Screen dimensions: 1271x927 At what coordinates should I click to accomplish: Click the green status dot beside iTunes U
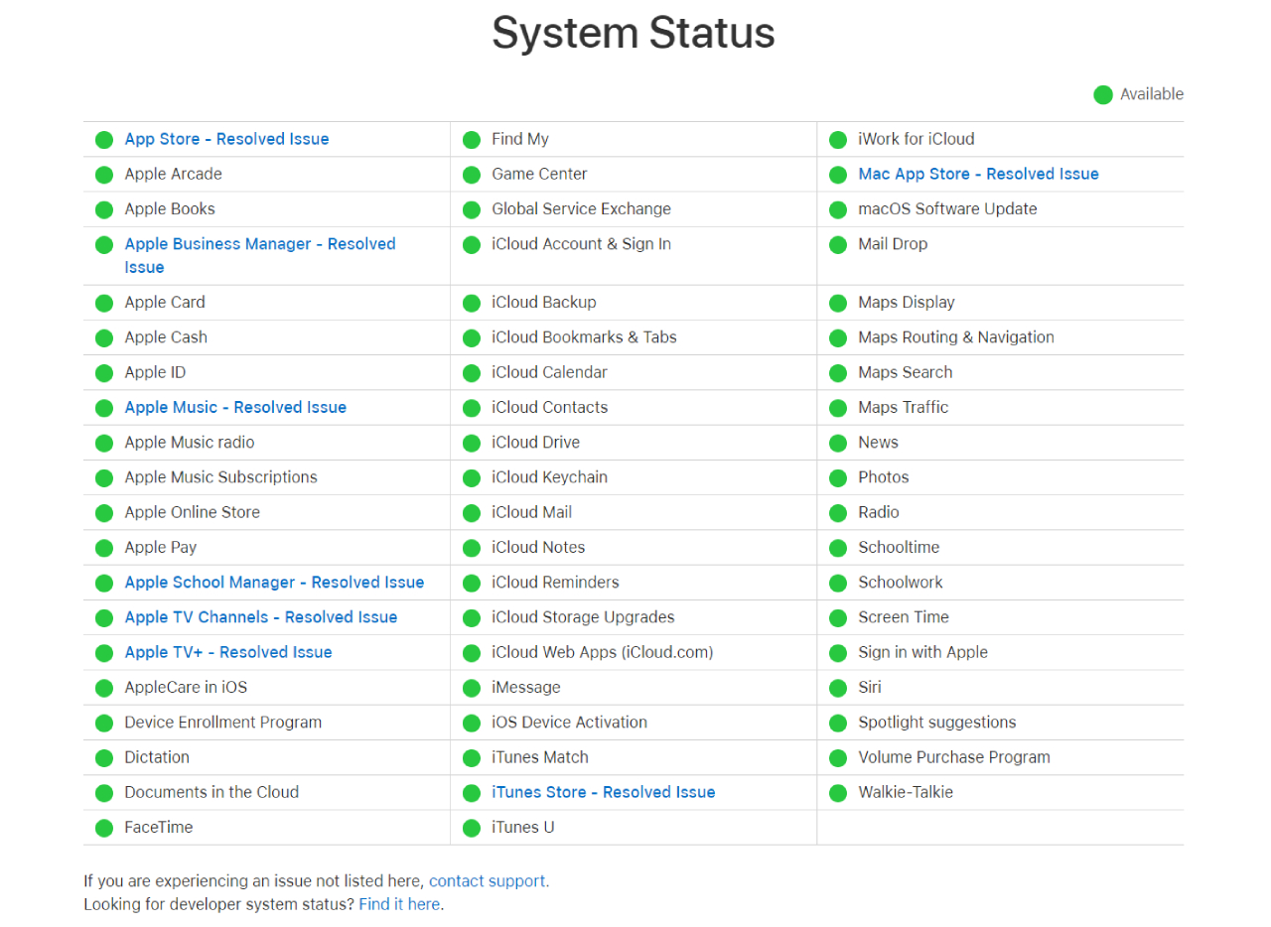472,828
